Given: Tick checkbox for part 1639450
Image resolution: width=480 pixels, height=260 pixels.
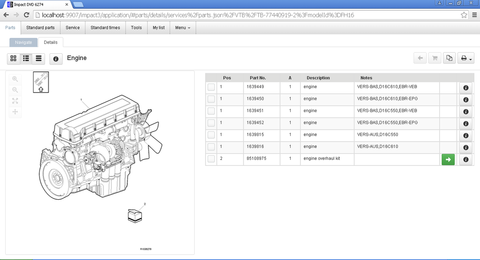Looking at the screenshot, I should (211, 99).
